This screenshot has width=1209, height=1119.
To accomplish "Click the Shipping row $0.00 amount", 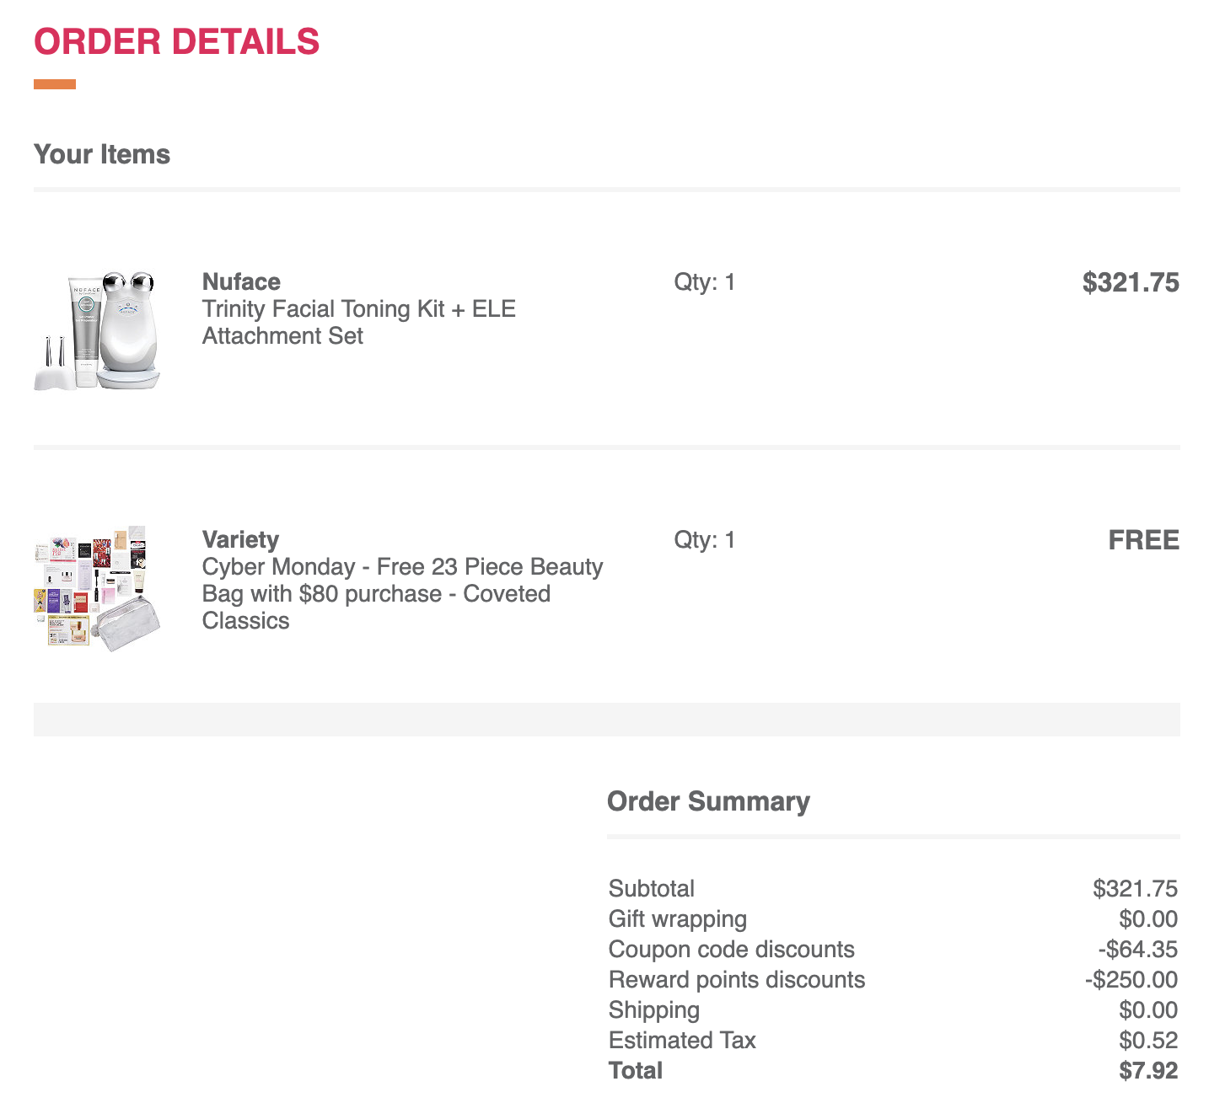I will coord(1148,1010).
